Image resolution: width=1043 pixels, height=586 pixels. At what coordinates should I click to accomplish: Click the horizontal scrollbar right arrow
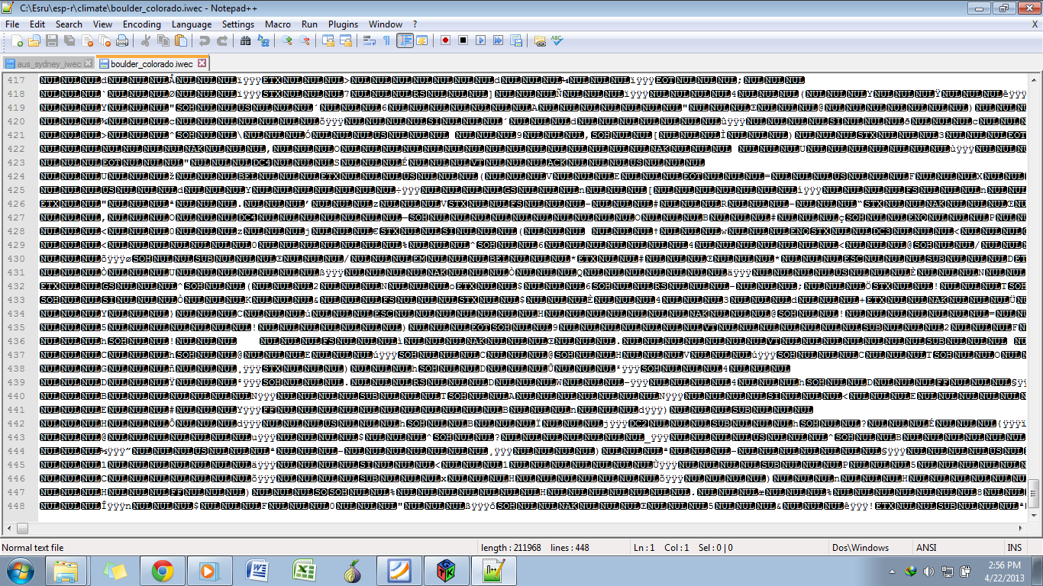tap(1022, 528)
